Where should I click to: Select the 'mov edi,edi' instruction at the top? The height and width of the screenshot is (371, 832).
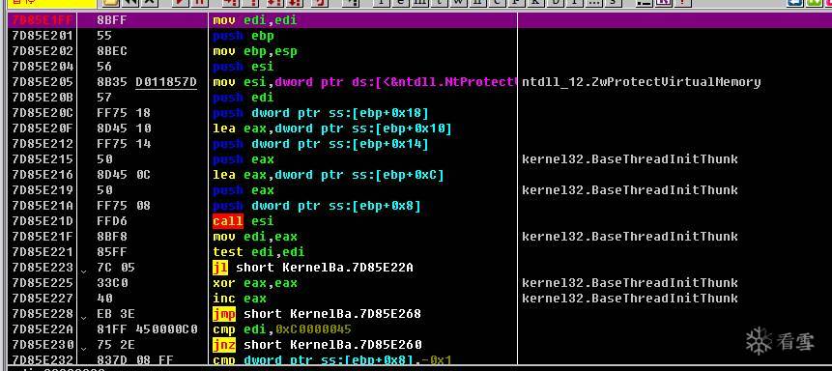[x=255, y=20]
